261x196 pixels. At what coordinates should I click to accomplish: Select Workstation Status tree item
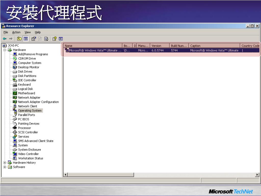tap(31, 158)
